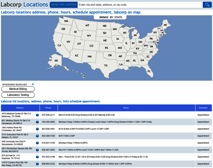The image size is (213, 168).
Task: Click phone number 702-450-4853
Action: click(x=48, y=122)
